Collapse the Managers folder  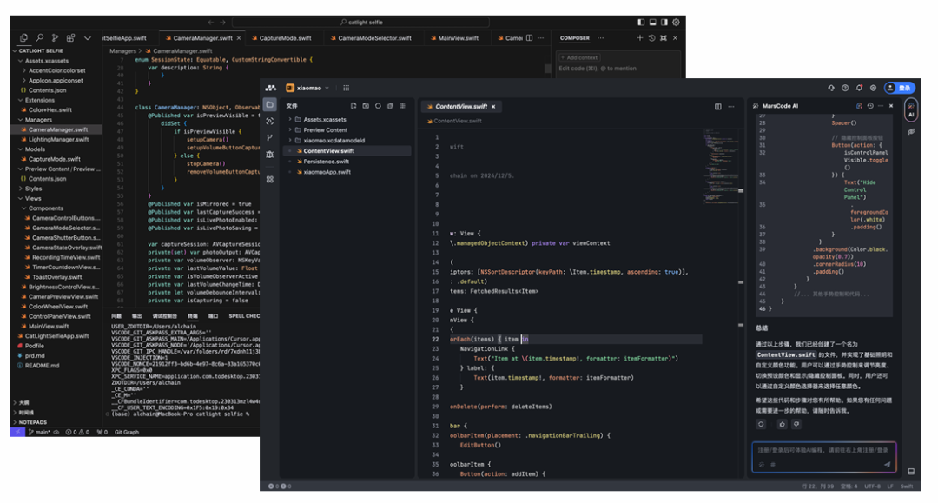coord(38,120)
